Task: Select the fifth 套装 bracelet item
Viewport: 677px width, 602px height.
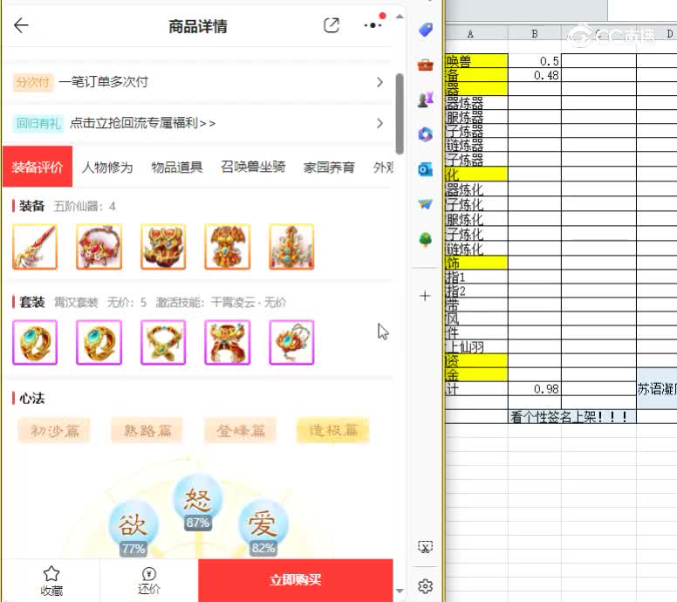Action: tap(291, 343)
